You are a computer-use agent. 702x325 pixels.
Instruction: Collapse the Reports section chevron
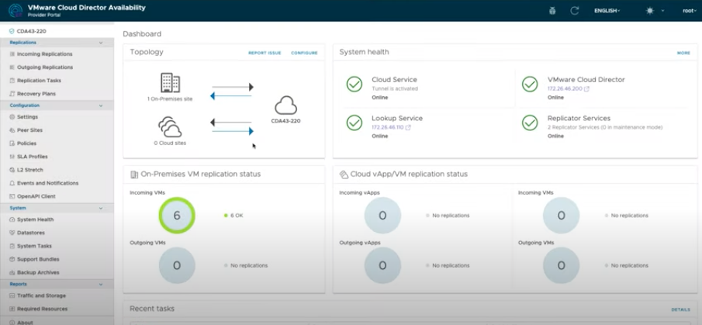click(101, 284)
